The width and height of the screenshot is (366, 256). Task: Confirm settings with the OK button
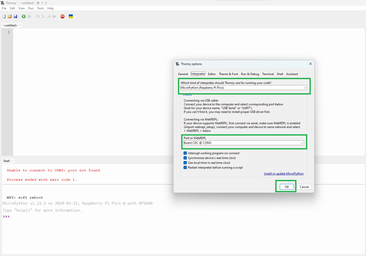click(x=287, y=187)
